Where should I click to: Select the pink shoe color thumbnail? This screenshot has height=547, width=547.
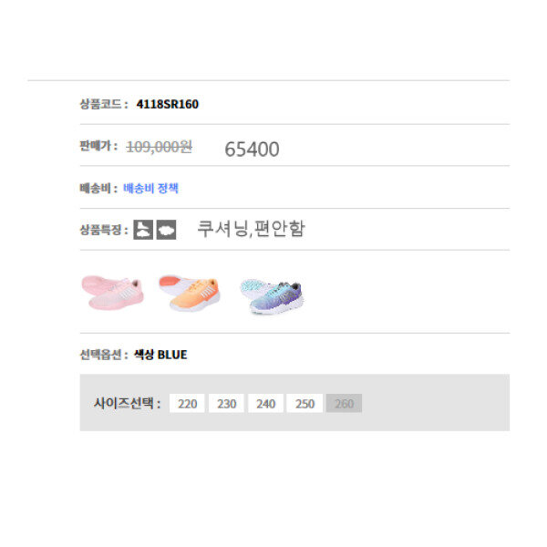[111, 292]
